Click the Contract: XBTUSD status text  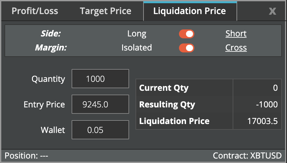pos(247,156)
